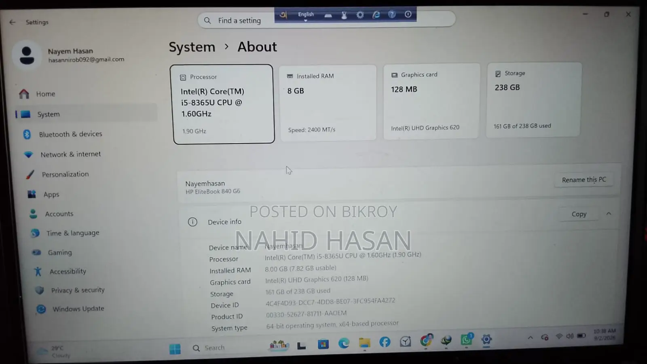Open Avro settings gear icon
Image resolution: width=647 pixels, height=364 pixels.
tap(360, 15)
